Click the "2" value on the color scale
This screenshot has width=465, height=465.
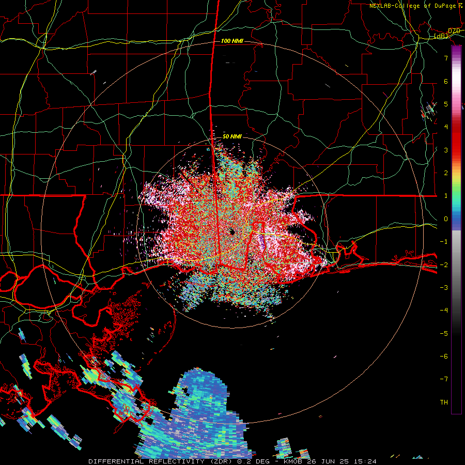pyautogui.click(x=446, y=173)
